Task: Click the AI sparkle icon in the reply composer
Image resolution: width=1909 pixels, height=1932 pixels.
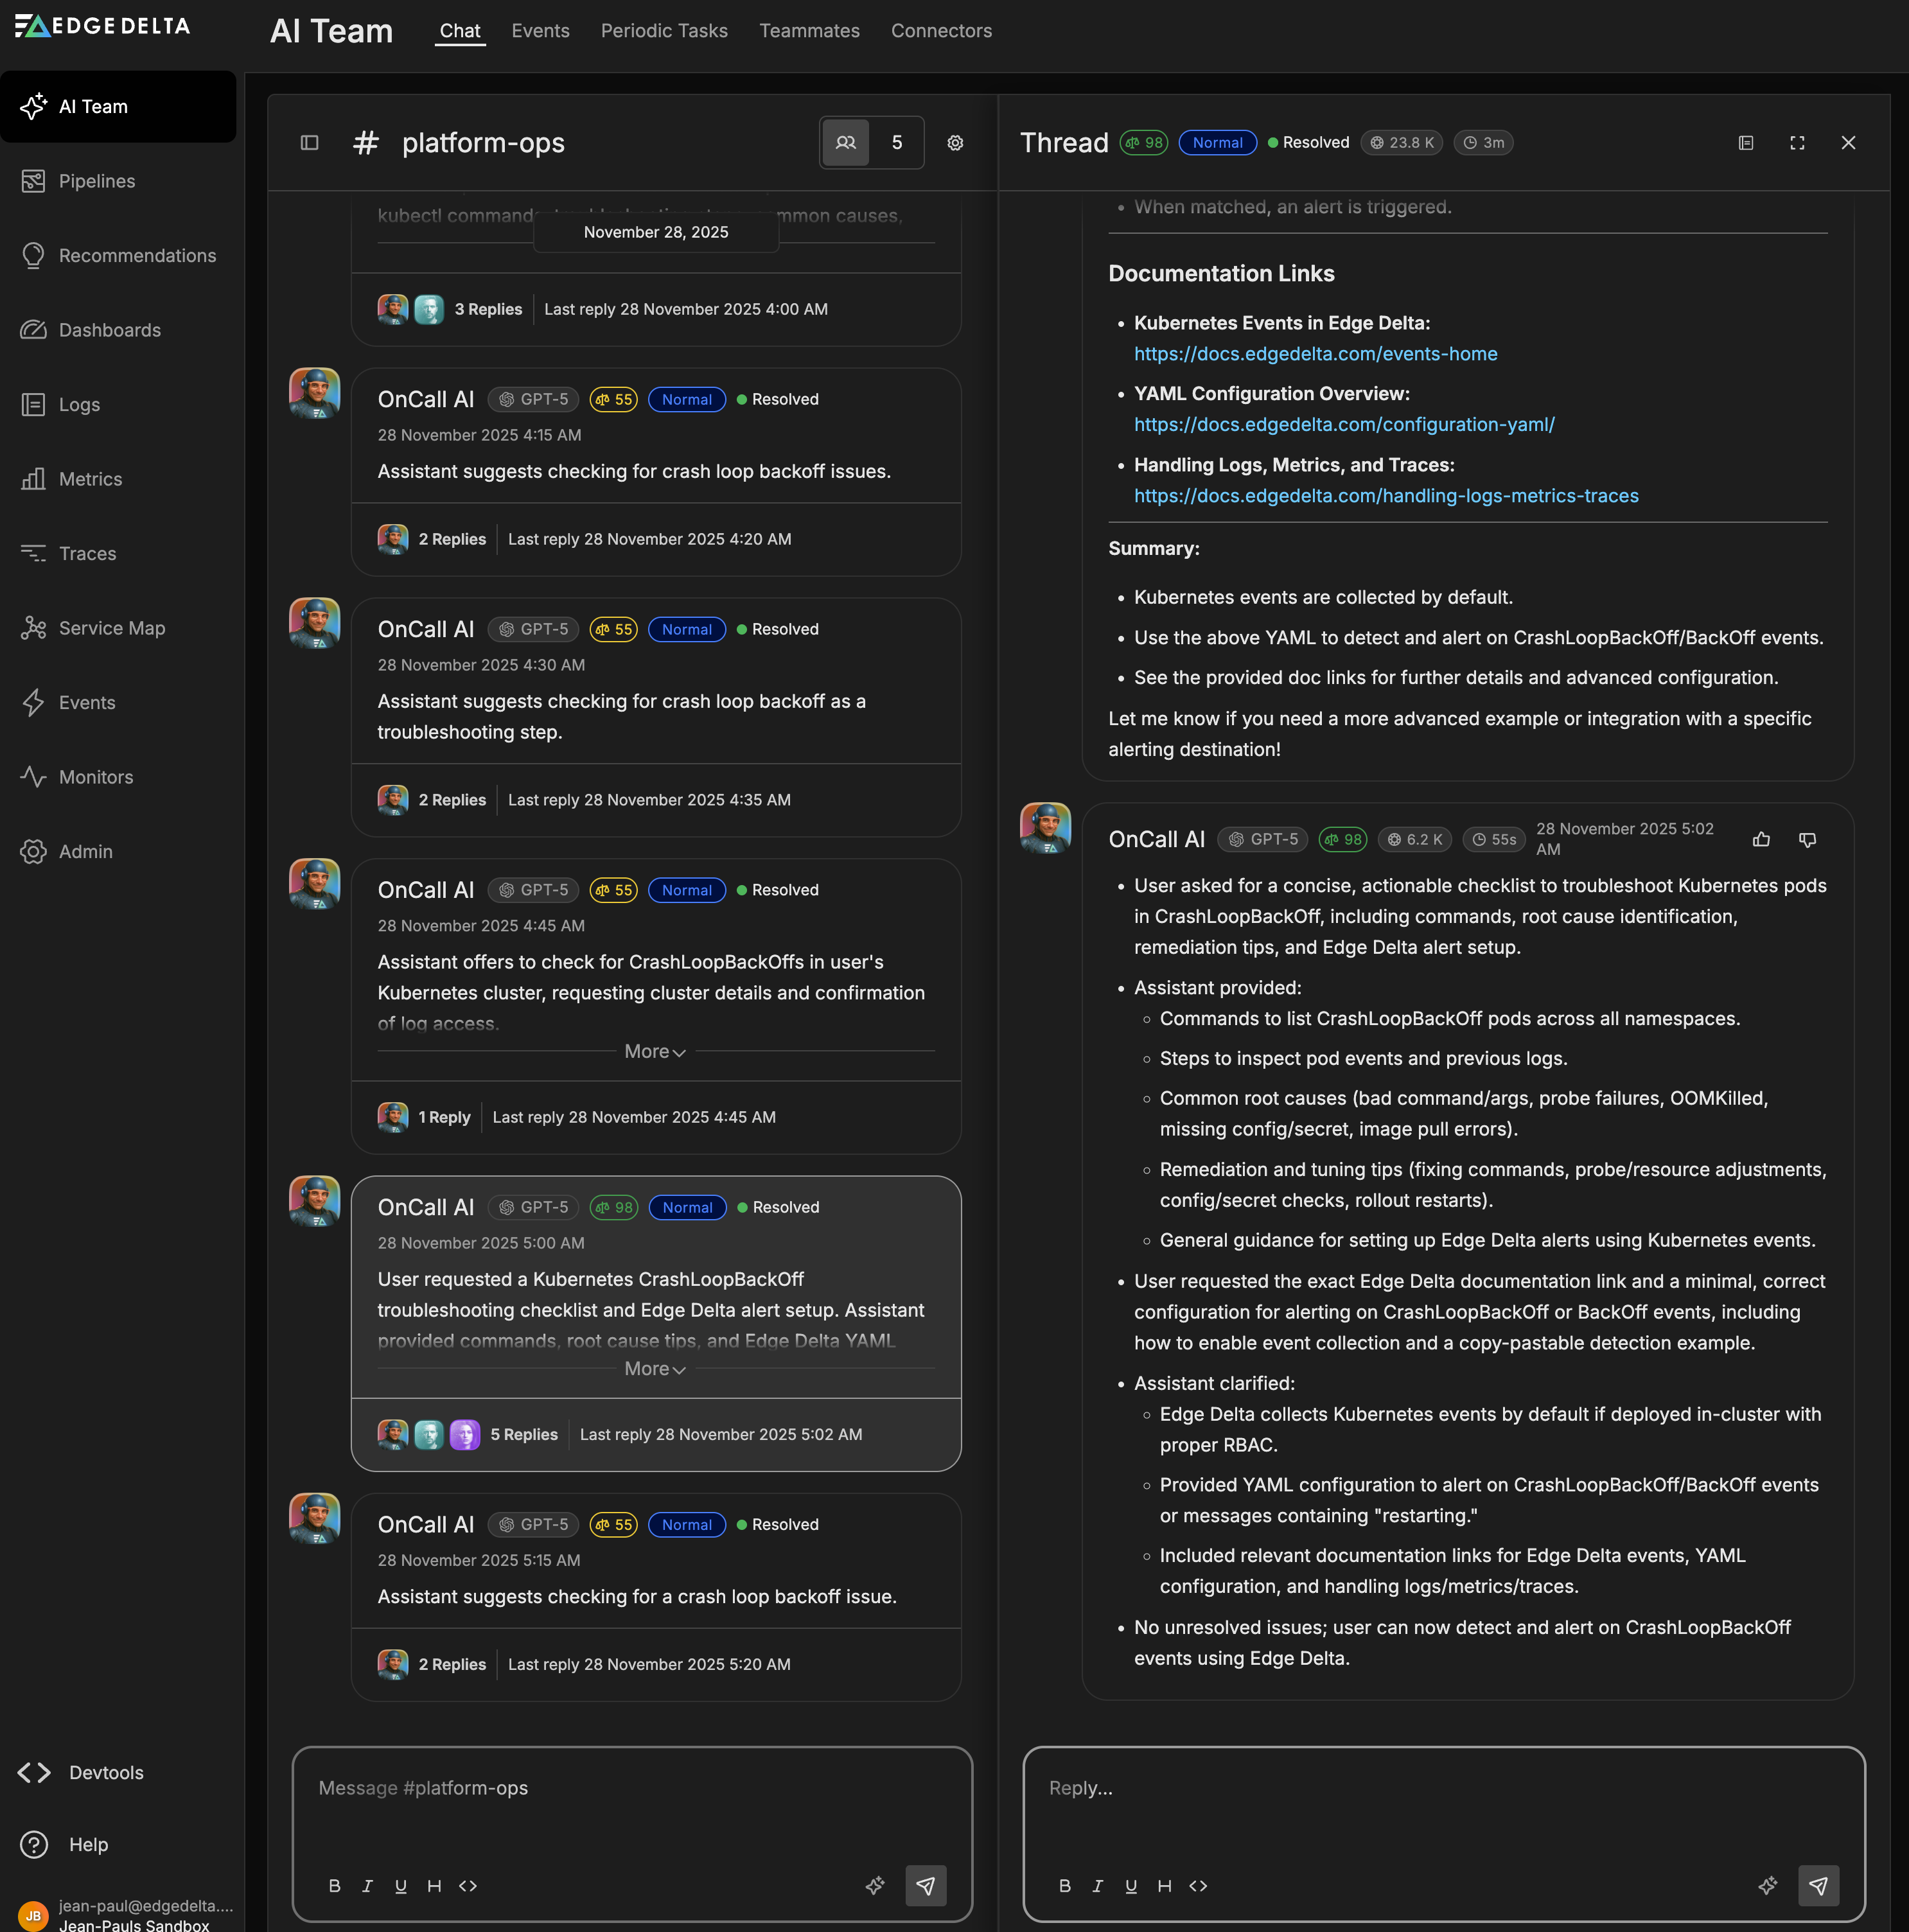Action: pos(1768,1886)
